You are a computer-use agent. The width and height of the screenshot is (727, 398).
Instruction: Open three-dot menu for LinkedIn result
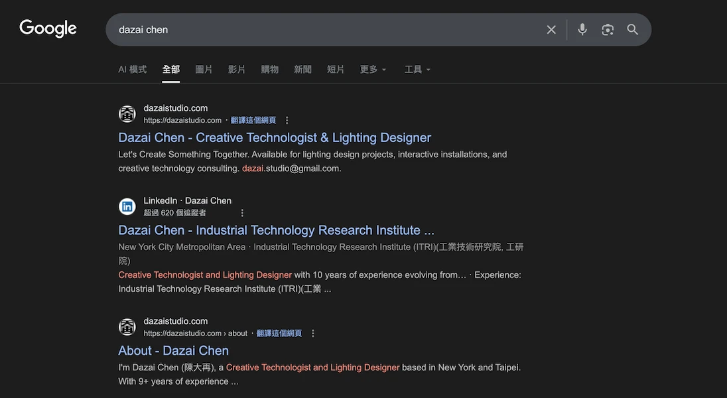pos(242,213)
